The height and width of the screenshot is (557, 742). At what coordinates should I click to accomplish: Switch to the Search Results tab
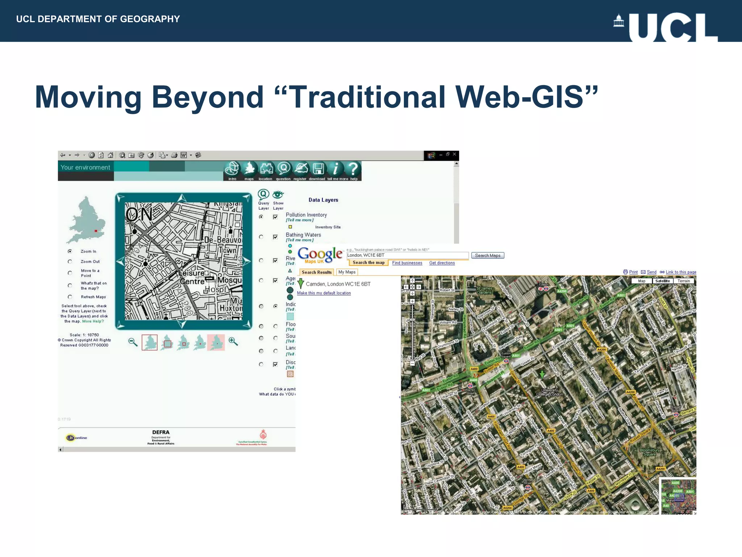click(x=317, y=272)
